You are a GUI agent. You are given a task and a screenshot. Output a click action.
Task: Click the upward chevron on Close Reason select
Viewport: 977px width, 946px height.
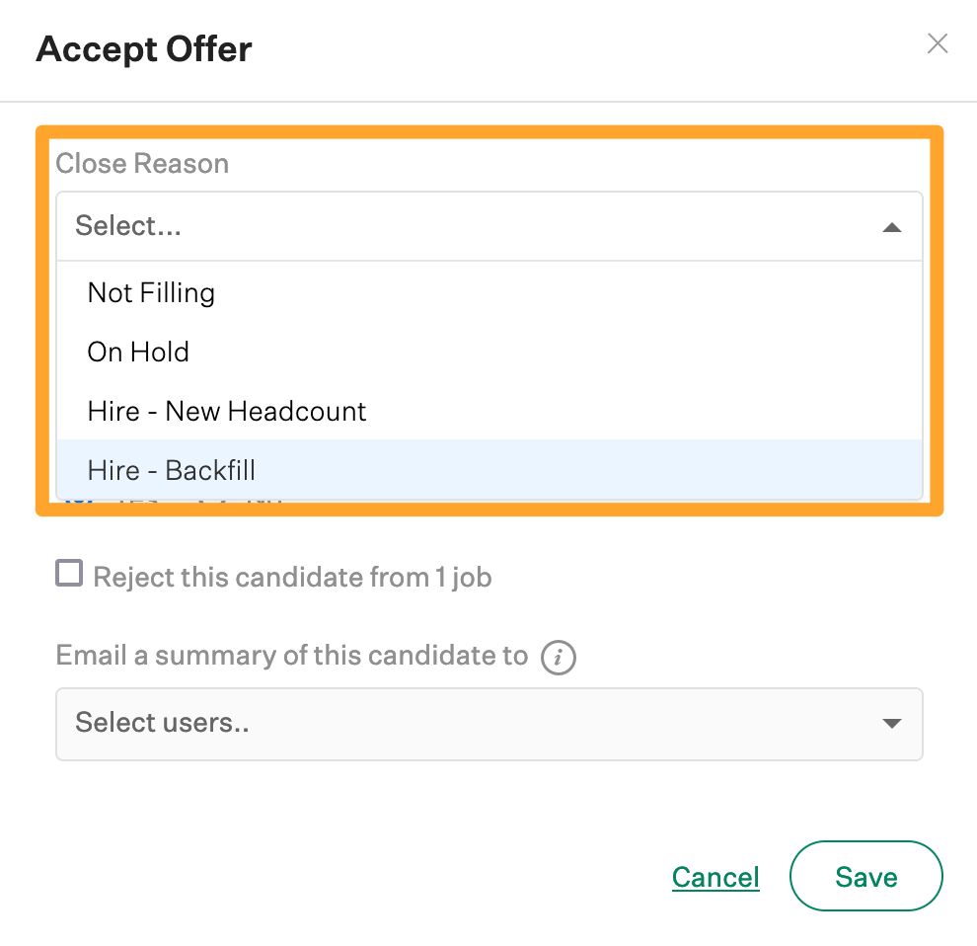[892, 226]
